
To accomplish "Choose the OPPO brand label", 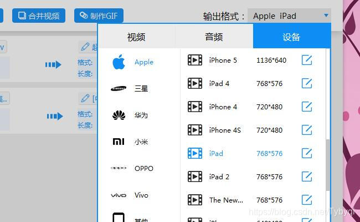I will [144, 168].
